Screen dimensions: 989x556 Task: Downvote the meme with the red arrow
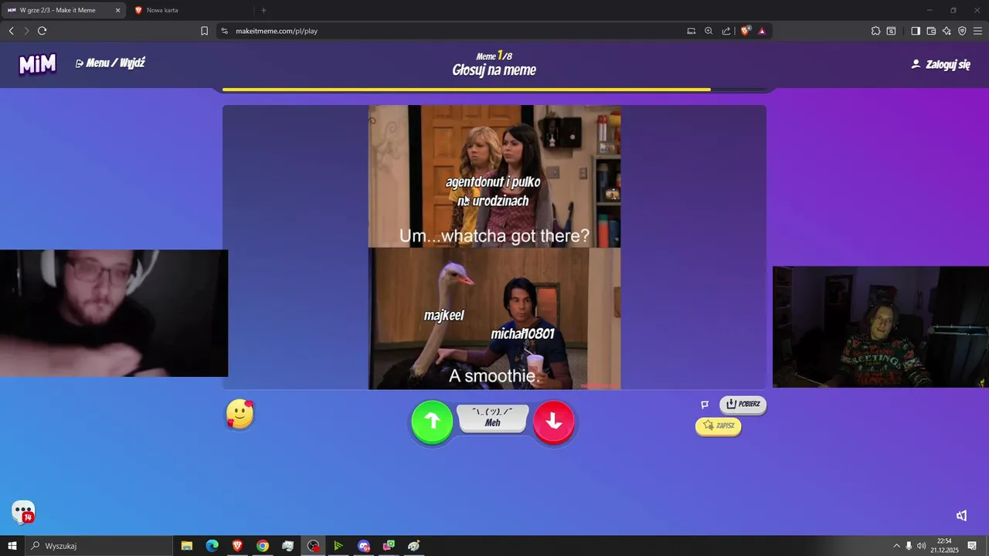554,421
